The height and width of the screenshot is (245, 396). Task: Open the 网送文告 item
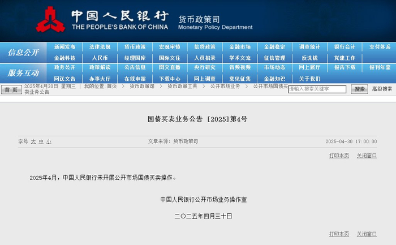[64, 79]
